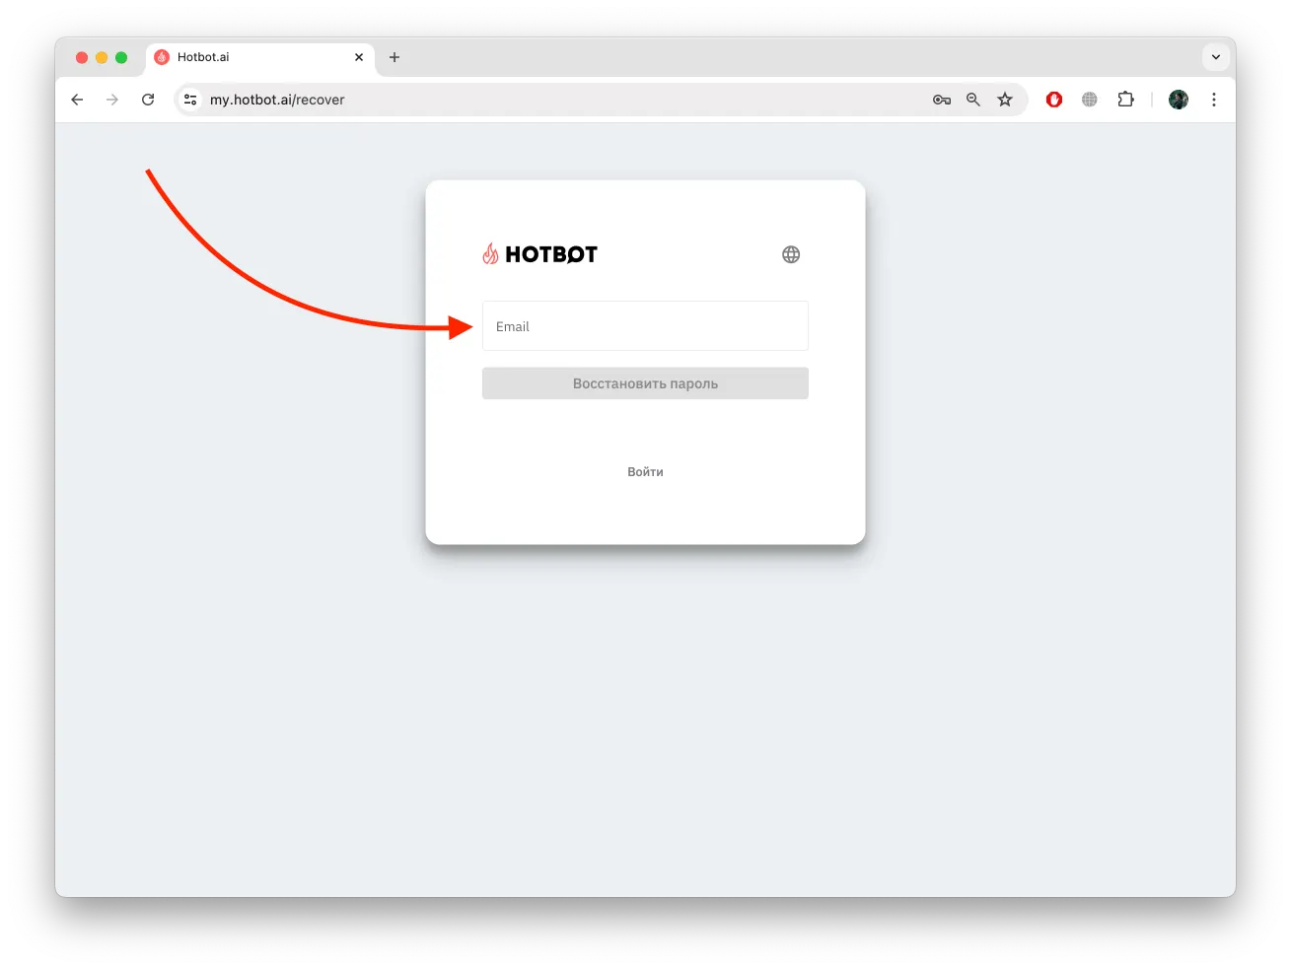The height and width of the screenshot is (970, 1291).
Task: Open the red Opera-style extension icon
Action: coord(1054,100)
